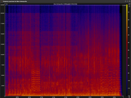Click the 10,000 Hz axis label

[x=2, y=54]
